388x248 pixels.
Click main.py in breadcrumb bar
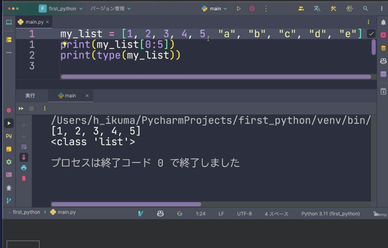point(63,212)
